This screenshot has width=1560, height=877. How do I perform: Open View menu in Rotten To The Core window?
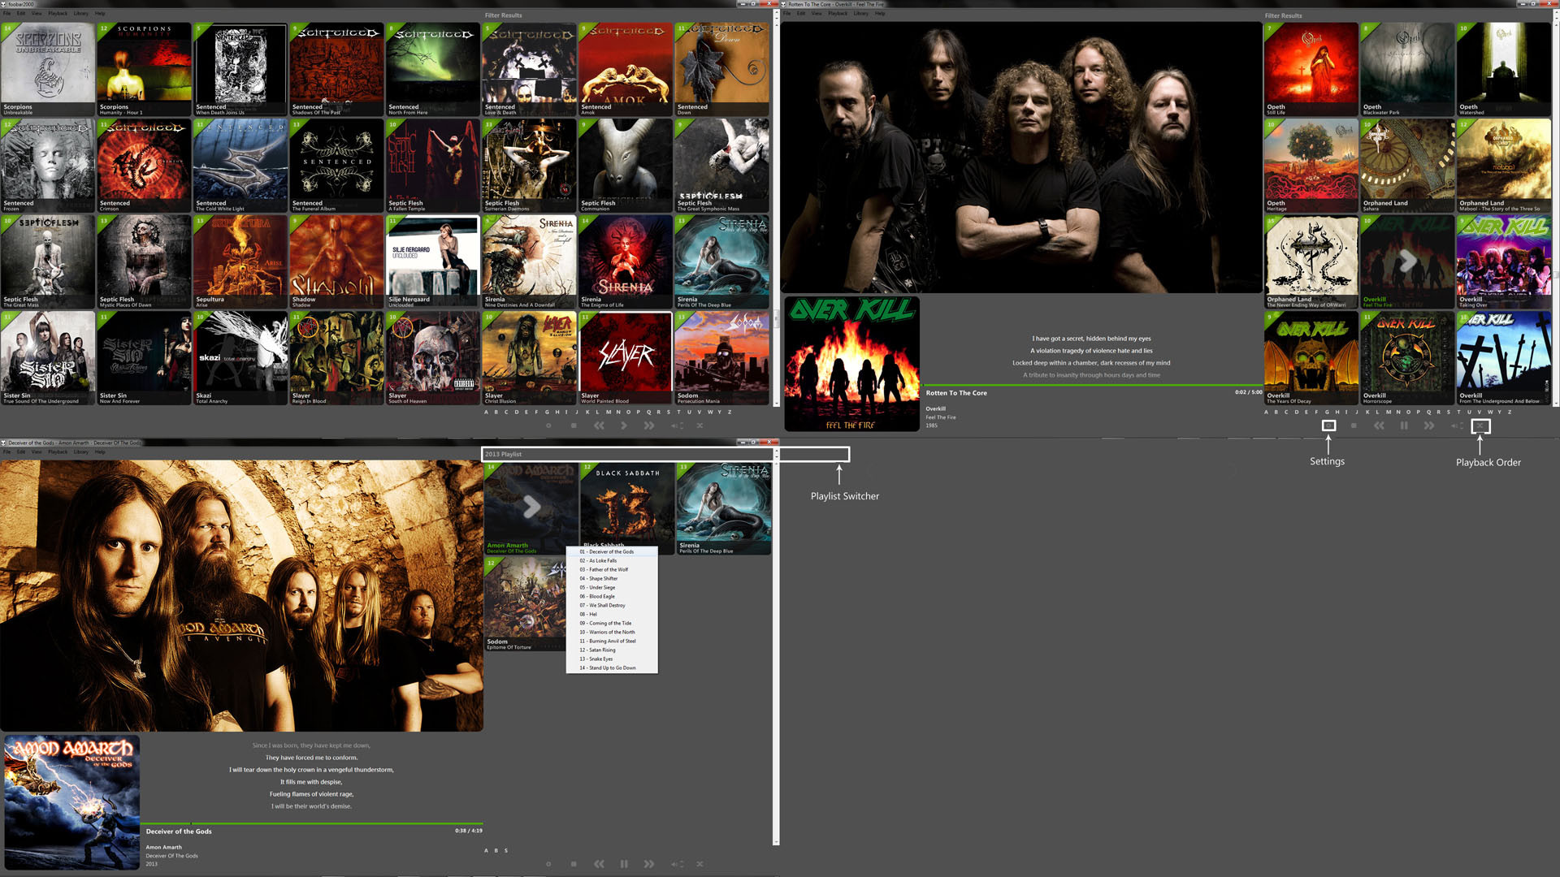tap(817, 14)
